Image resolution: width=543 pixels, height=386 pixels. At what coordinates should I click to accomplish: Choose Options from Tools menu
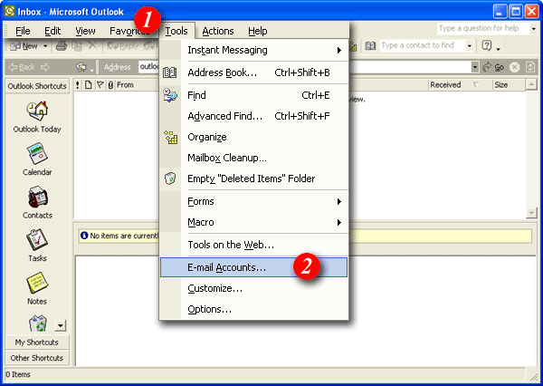coord(209,309)
